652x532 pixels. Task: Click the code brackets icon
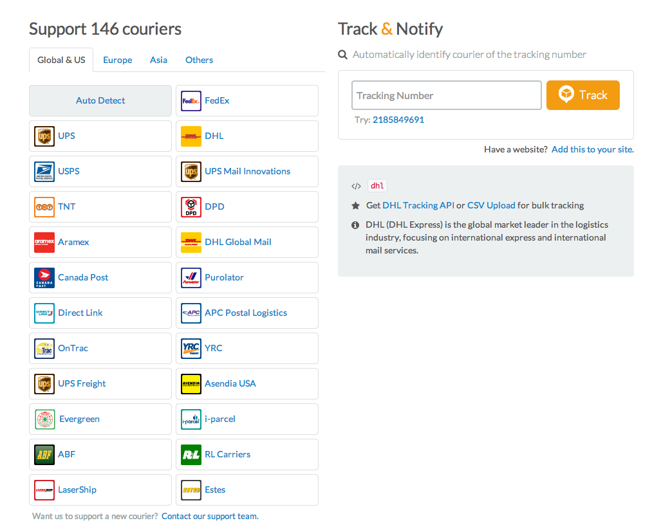point(356,186)
